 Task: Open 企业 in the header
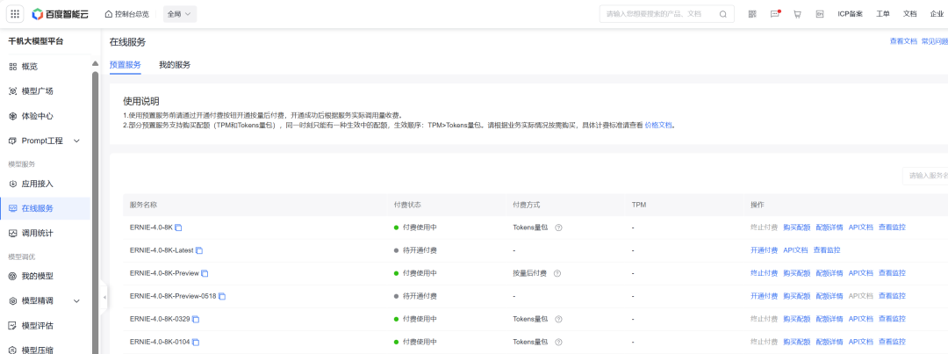point(937,14)
